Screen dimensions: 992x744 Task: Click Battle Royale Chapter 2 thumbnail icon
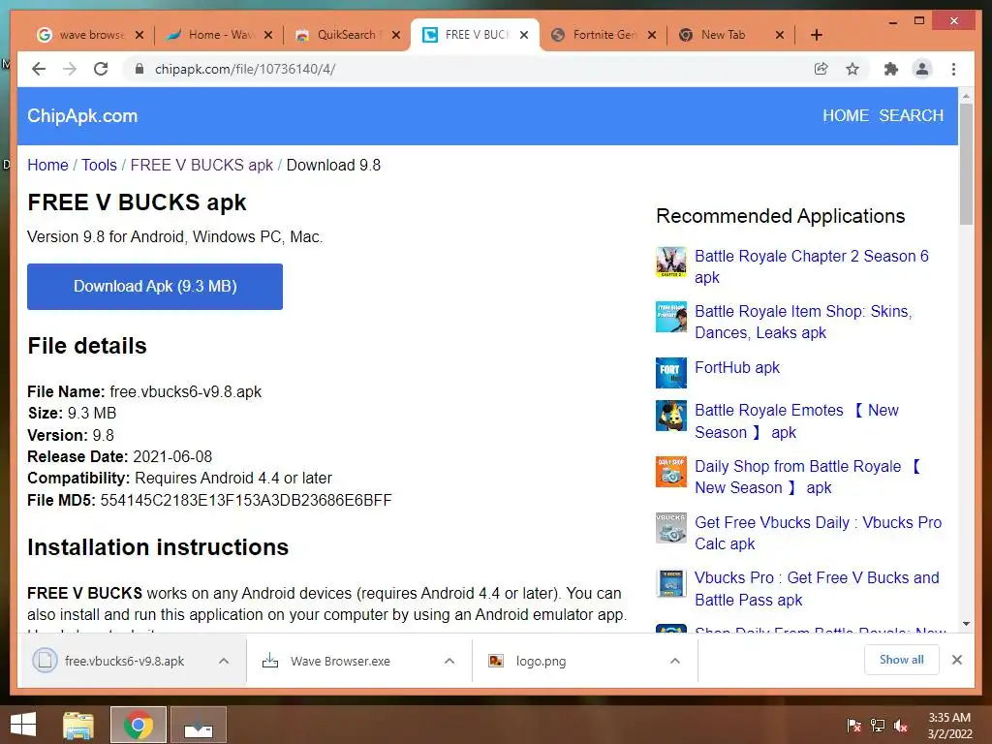pos(671,262)
